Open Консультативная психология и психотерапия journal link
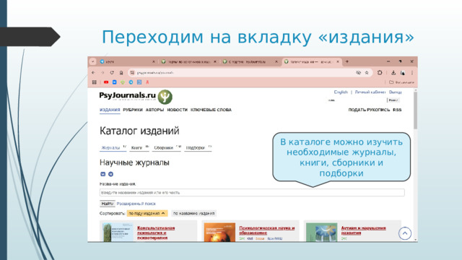The height and width of the screenshot is (260, 462). pos(156,233)
